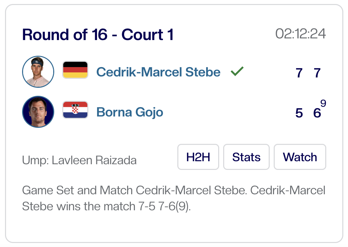Open Borna Gojo's name link
Viewport: 348px width, 247px height.
tap(130, 112)
